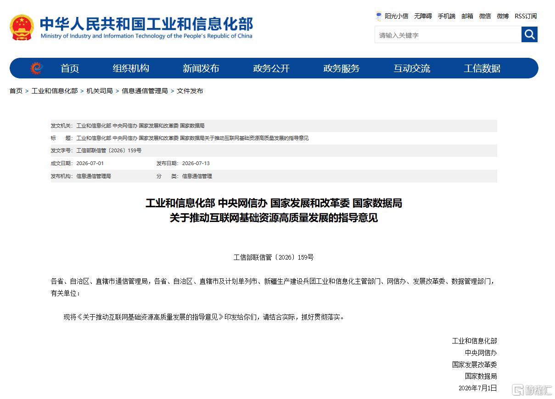Click the article heading line 关于推动互联网基础资源高质量发展的指导意见
The image size is (555, 399).
pos(274,218)
